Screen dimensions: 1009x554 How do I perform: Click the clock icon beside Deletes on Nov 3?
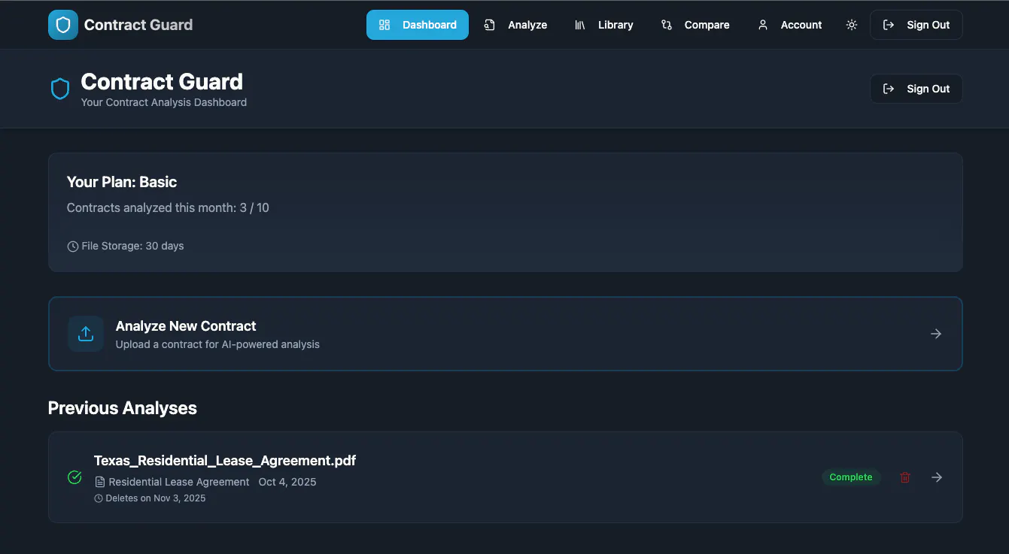[99, 498]
